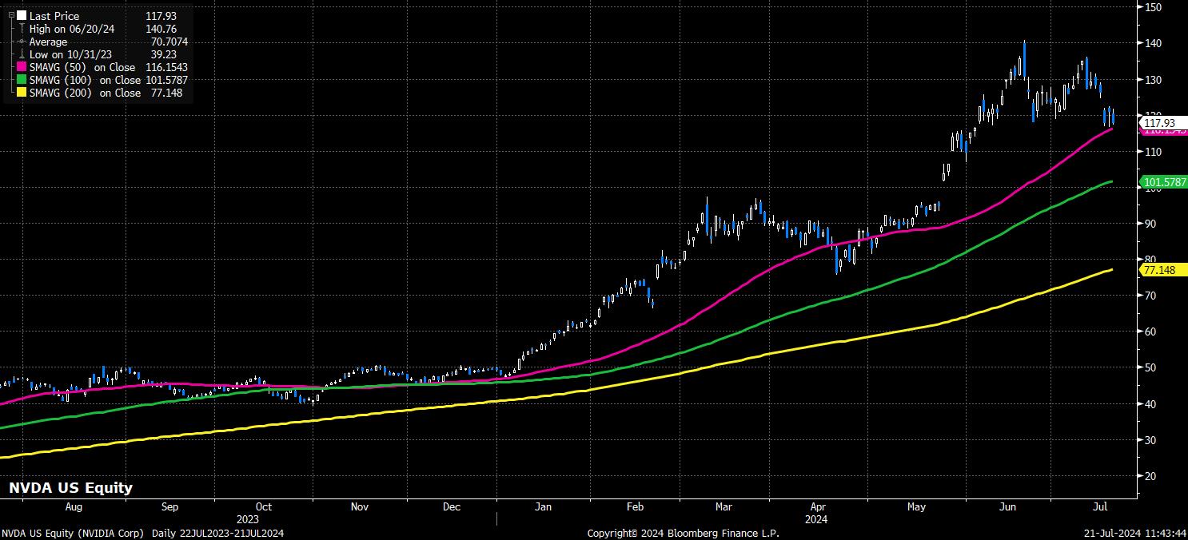Click the 140.76 high value in the legend
This screenshot has height=540, width=1188.
[x=161, y=29]
